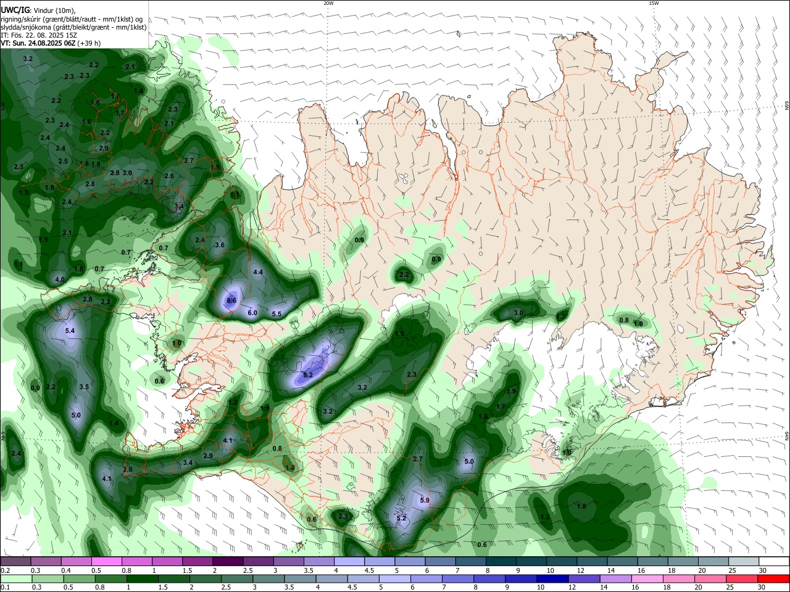Viewport: 790px width, 592px height.
Task: Pick the red-pink rain swatch between 25 and 30
Action: click(742, 579)
